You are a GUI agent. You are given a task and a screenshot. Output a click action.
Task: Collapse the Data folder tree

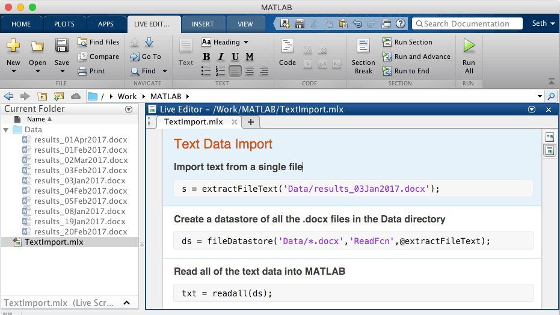point(6,130)
